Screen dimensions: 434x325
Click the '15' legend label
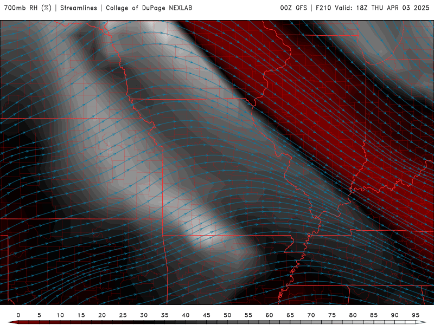[x=81, y=315]
